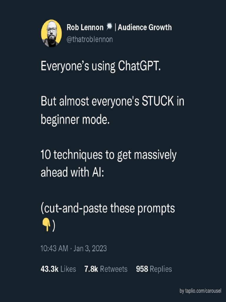226x302 pixels.
Task: Click the capitalized word "STUCK"
Action: pos(158,102)
